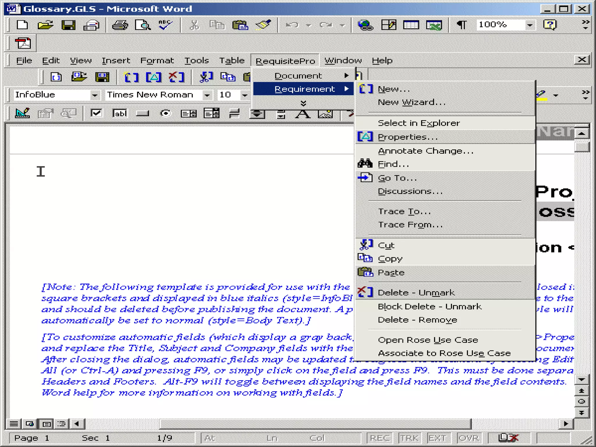This screenshot has width=596, height=447.
Task: Click the Format Painter brush icon
Action: [x=263, y=25]
